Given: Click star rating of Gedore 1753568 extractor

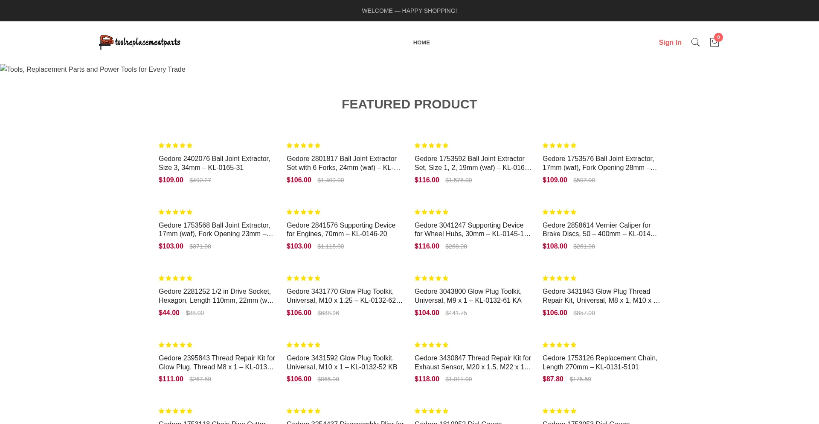Looking at the screenshot, I should point(175,212).
